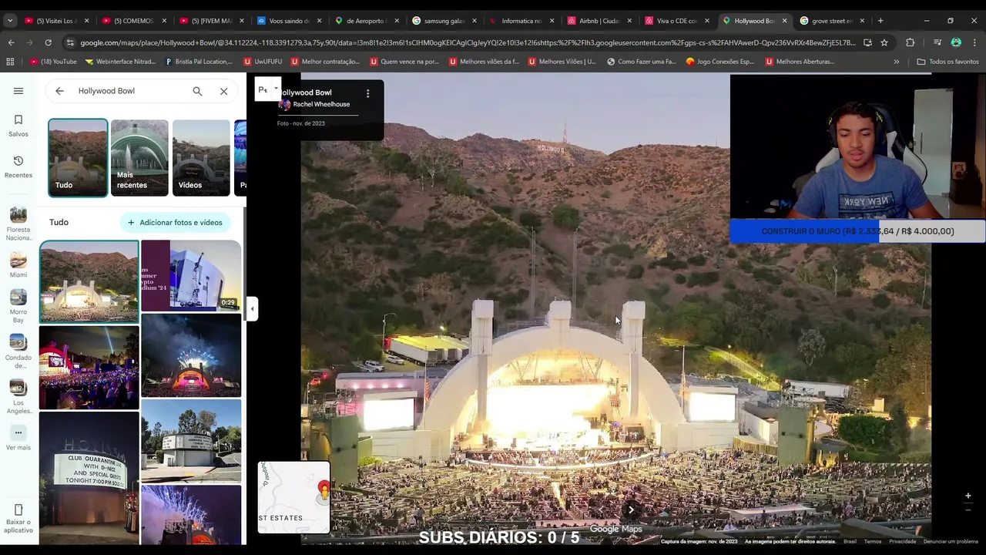Expand the bookmarks overflow chevron
Image resolution: width=986 pixels, height=555 pixels.
(x=896, y=62)
